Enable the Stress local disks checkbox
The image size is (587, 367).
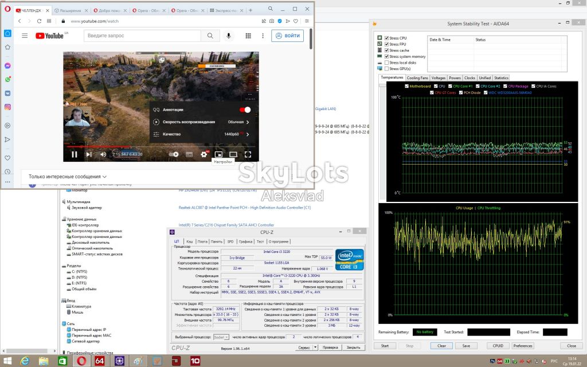click(x=387, y=63)
